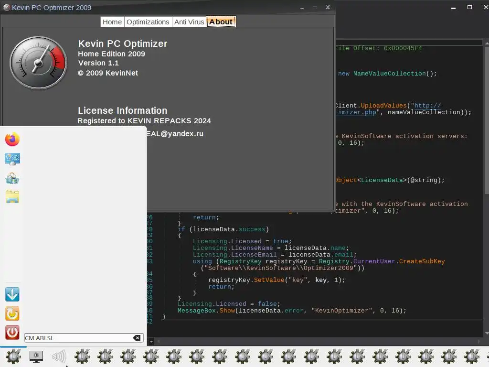Screen dimensions: 489x367
Task: Switch to the Home tab
Action: click(112, 22)
